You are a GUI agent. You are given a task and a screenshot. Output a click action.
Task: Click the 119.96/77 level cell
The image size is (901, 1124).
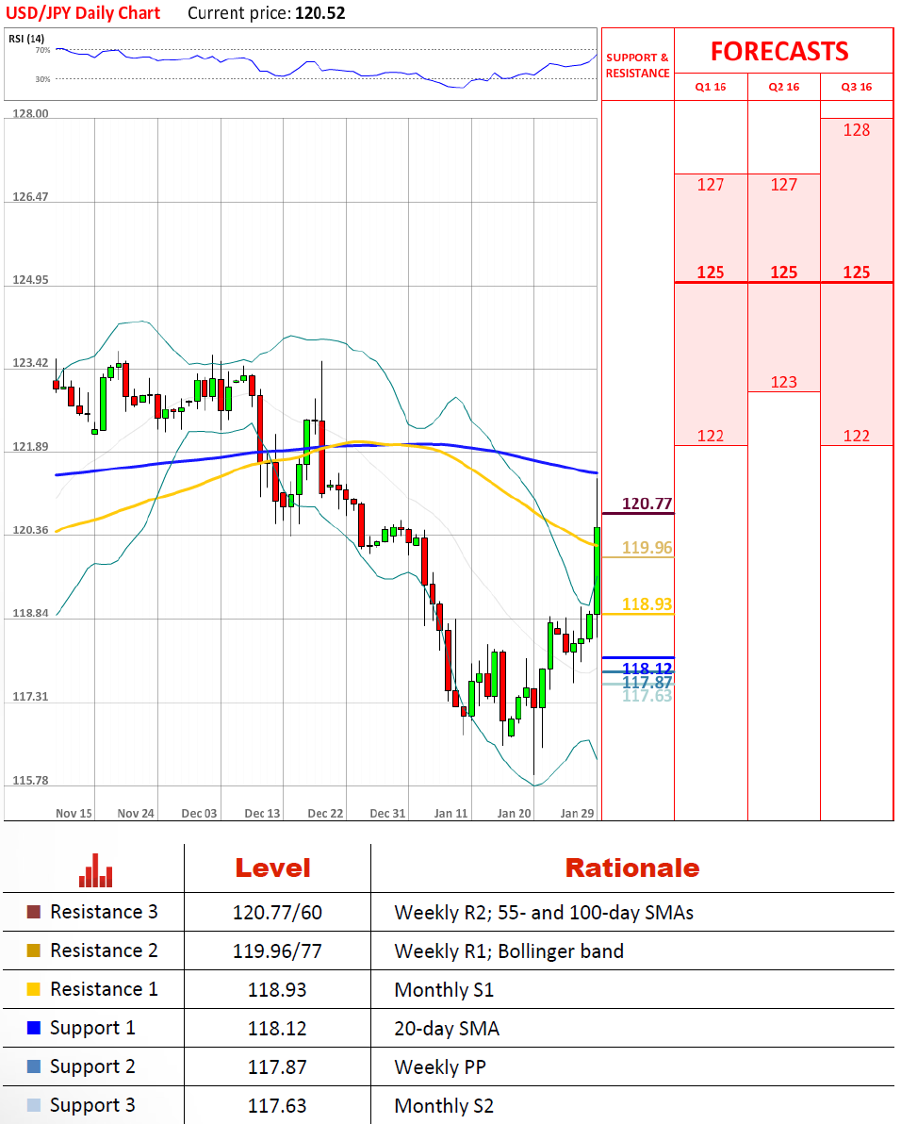tap(277, 951)
